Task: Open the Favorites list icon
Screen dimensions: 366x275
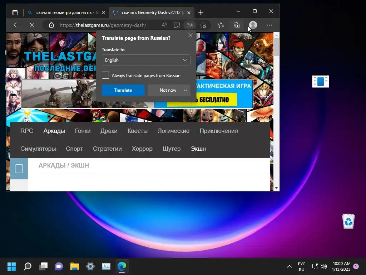Action: tap(221, 25)
